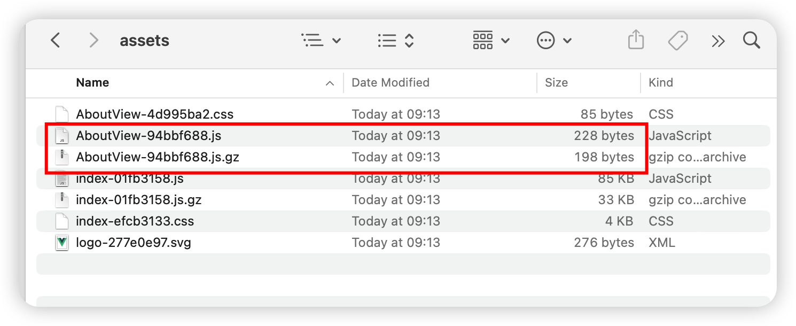The height and width of the screenshot is (326, 796).
Task: Click the Share icon in toolbar
Action: click(636, 40)
